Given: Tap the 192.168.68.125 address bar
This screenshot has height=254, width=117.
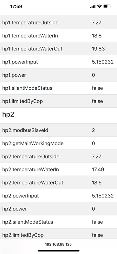Looking at the screenshot, I should (x=58, y=244).
